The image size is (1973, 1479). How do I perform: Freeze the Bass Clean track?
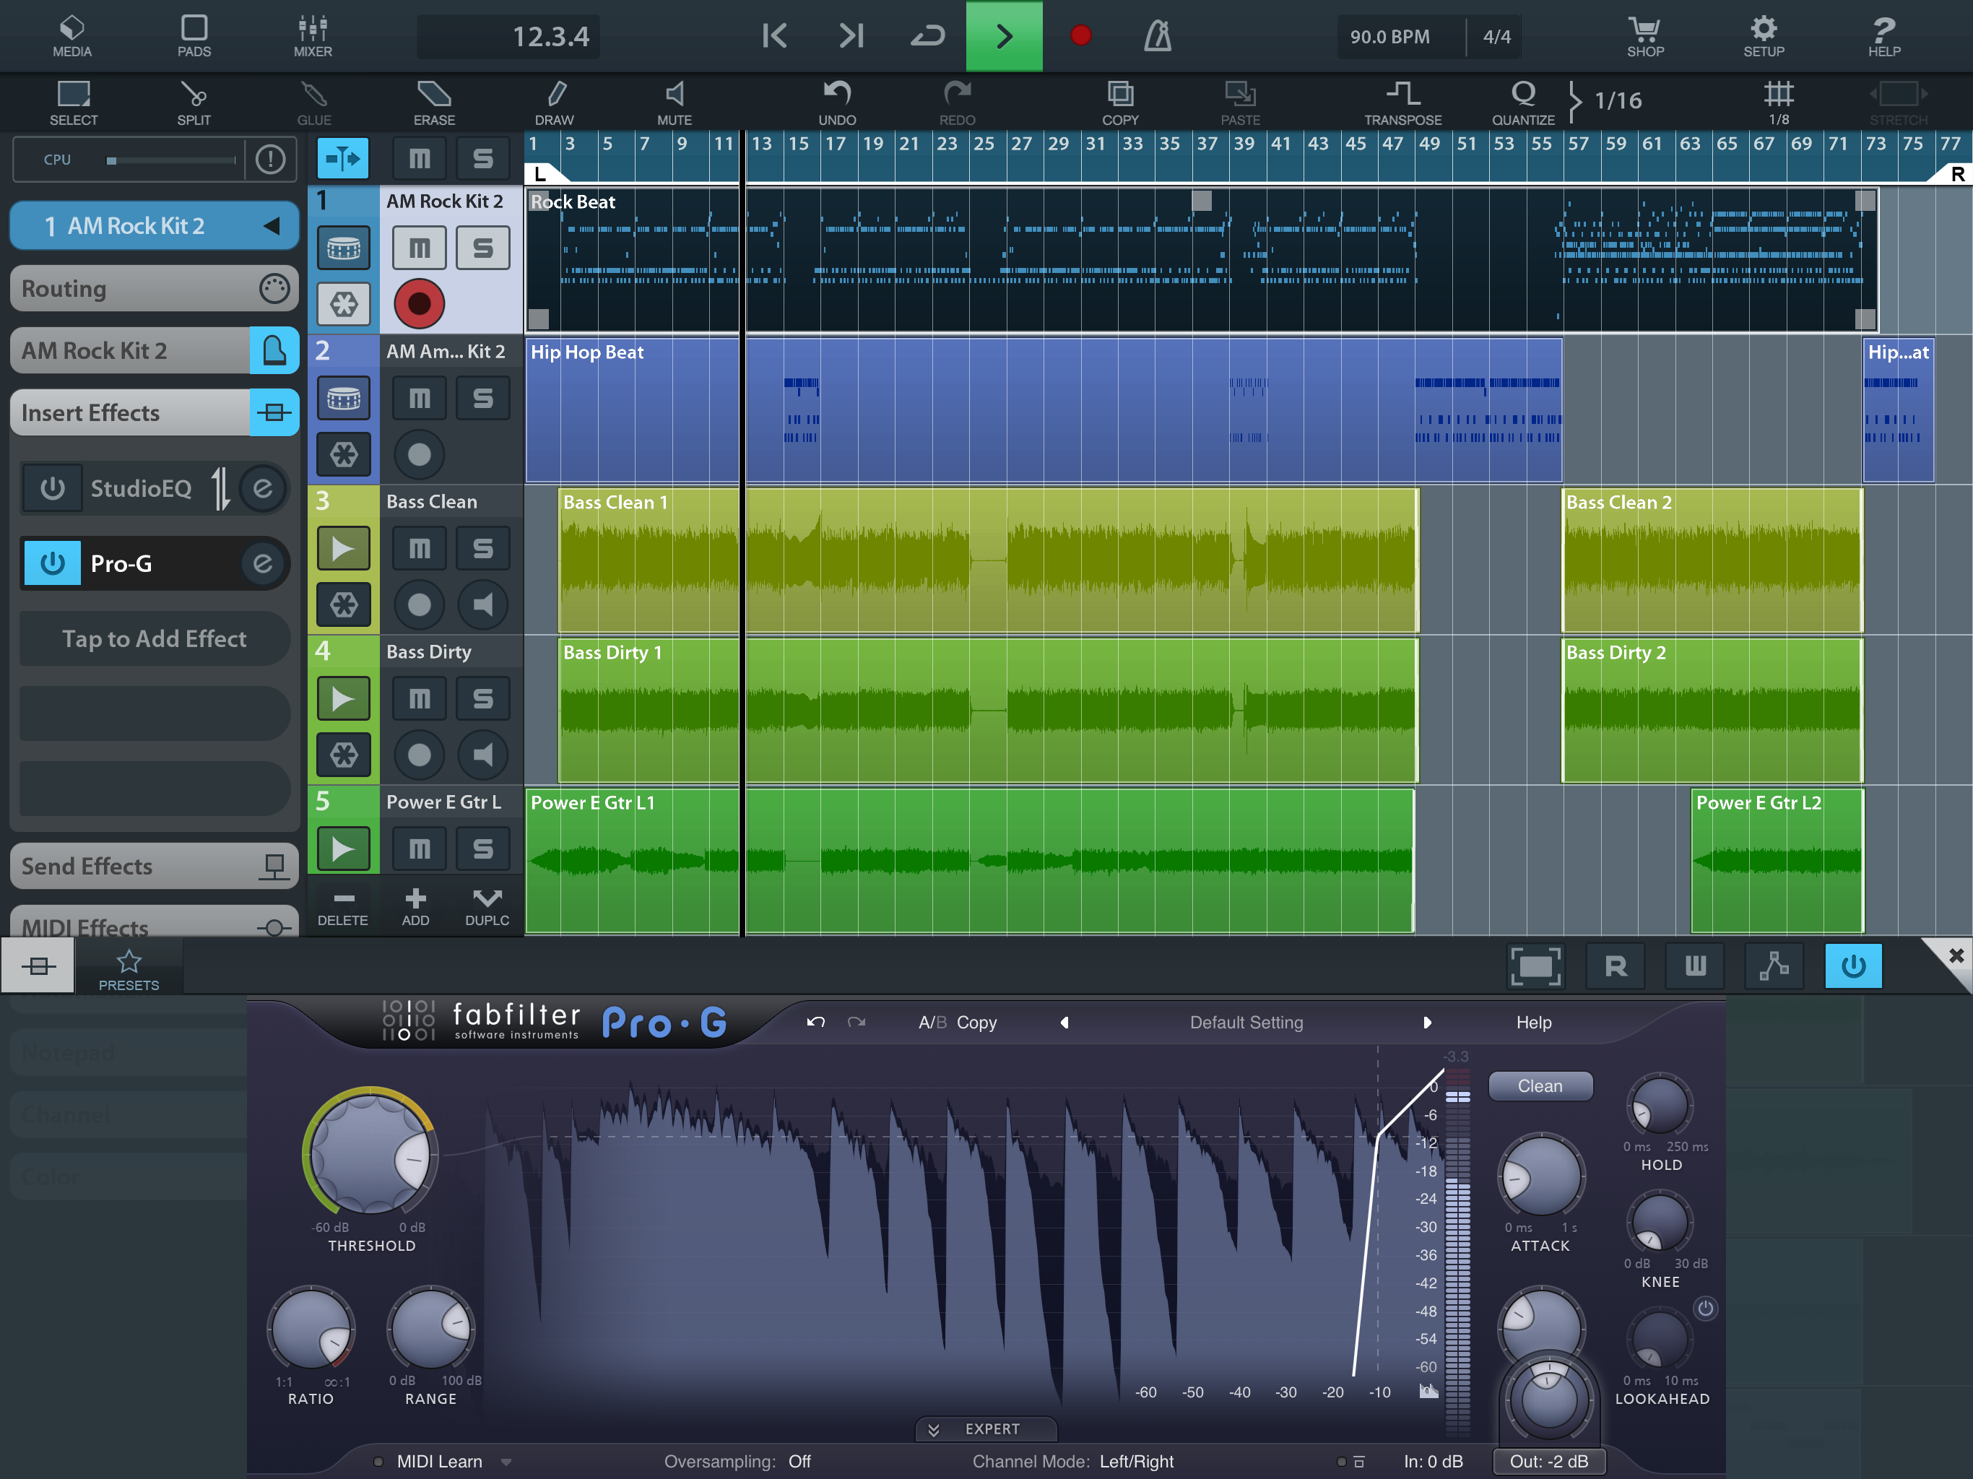click(344, 604)
